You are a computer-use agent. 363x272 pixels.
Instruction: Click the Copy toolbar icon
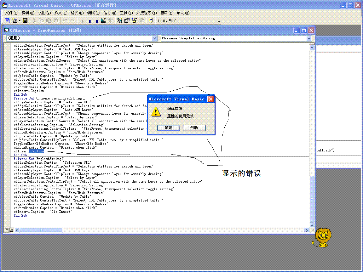pyautogui.click(x=42, y=20)
